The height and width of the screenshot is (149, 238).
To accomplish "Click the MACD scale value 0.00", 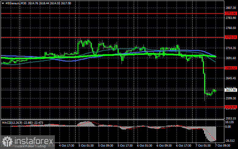I will (x=228, y=126).
